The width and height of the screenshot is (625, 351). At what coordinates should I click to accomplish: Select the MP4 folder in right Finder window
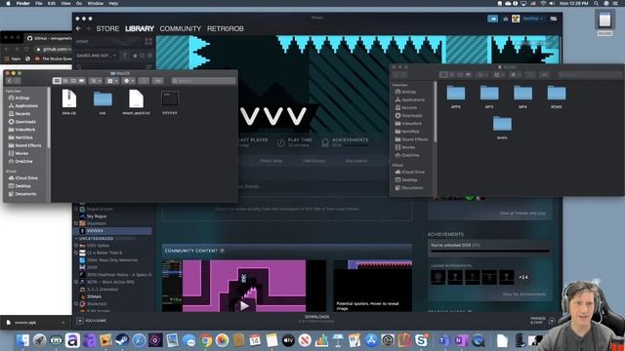pyautogui.click(x=522, y=97)
